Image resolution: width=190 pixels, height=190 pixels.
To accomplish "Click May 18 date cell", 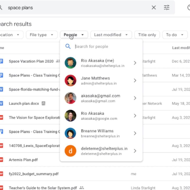I will click(x=181, y=103).
